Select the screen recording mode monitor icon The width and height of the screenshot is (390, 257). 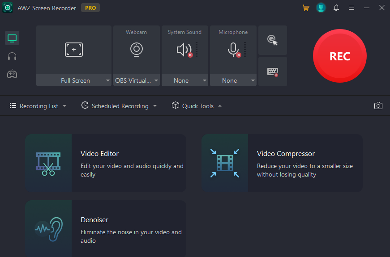(x=12, y=38)
